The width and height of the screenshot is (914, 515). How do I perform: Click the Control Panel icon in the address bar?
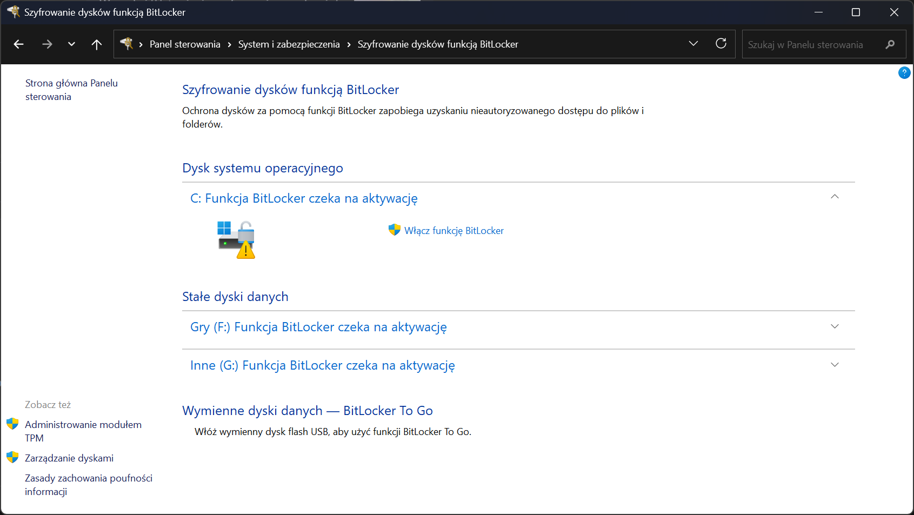[x=126, y=44]
